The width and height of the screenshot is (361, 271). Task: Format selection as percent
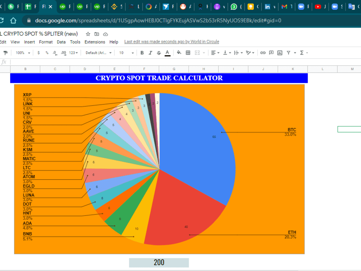tap(46, 52)
